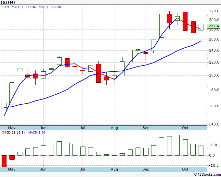Click the SITM legend label

tap(5, 7)
